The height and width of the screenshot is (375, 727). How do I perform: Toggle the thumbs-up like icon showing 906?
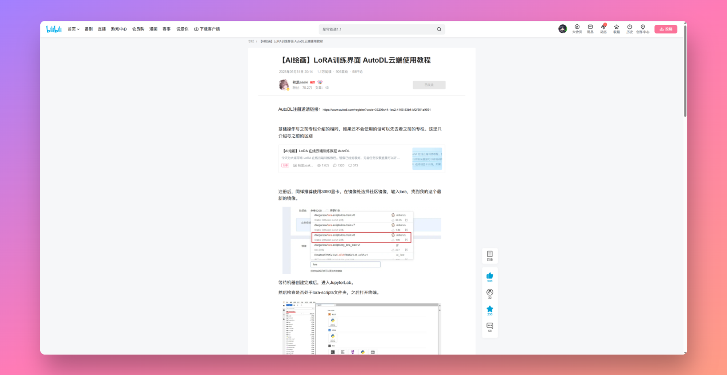point(490,276)
